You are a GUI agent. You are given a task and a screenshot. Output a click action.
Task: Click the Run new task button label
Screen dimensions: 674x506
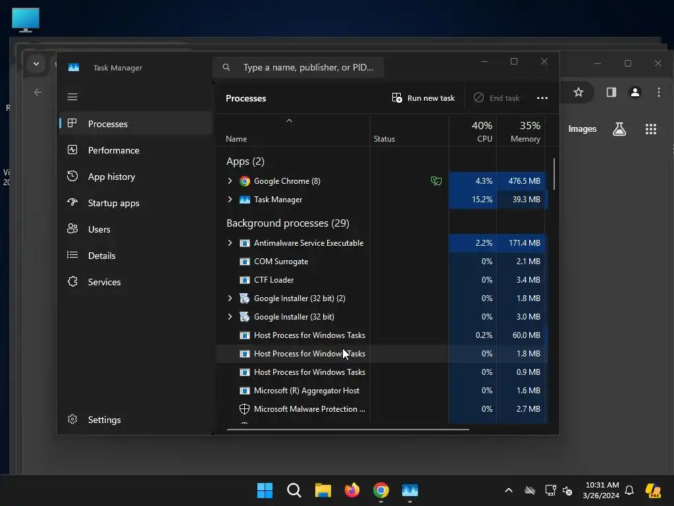430,98
